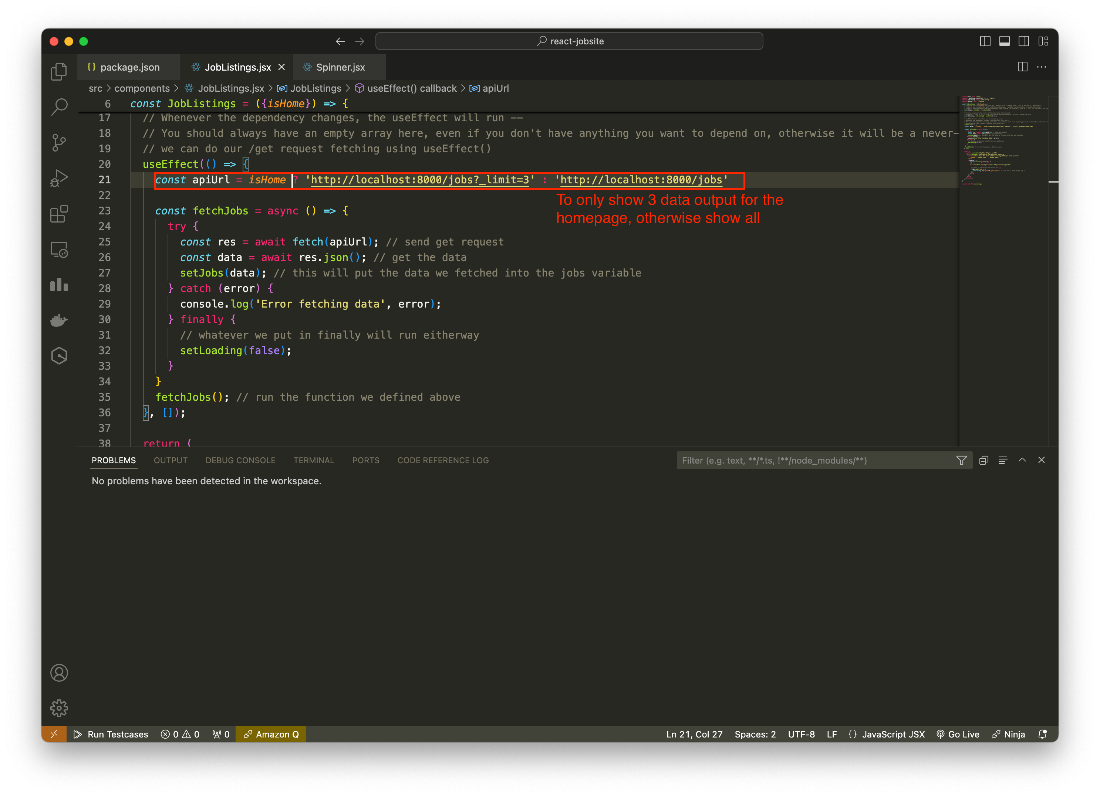Toggle the secondary sidebar layout button
1100x797 pixels.
click(1024, 41)
